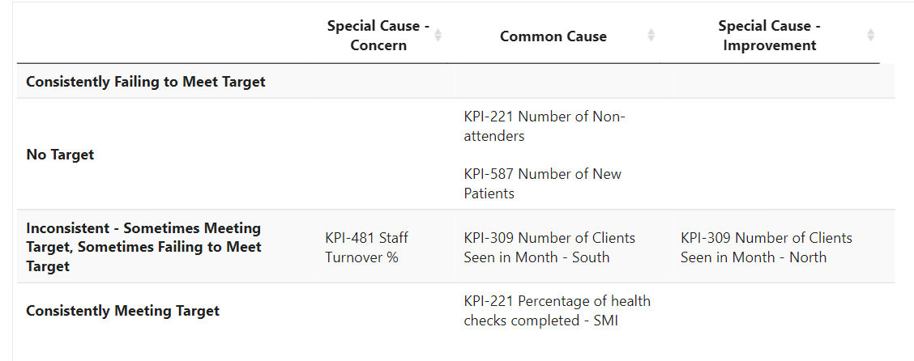The width and height of the screenshot is (914, 361).
Task: Click the No Target row label
Action: [x=60, y=155]
